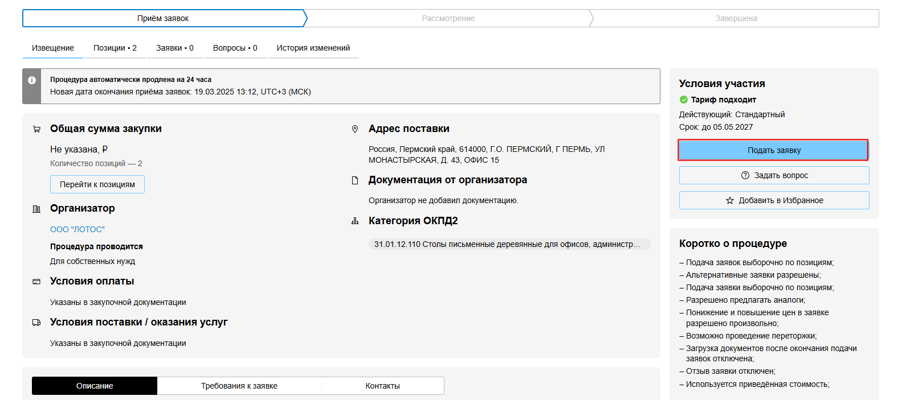Click the green checkmark next to Тариф подходит
The image size is (906, 400).
684,100
